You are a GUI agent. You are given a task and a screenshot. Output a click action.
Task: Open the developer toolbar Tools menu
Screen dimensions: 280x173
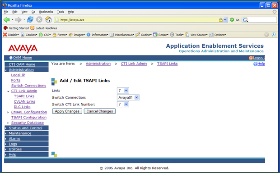coord(177,35)
